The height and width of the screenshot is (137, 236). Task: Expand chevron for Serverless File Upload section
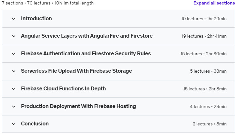click(x=14, y=71)
